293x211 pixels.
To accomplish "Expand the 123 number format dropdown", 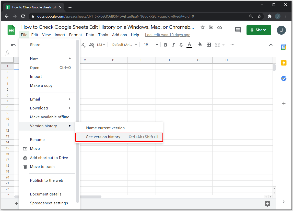I will point(101,45).
